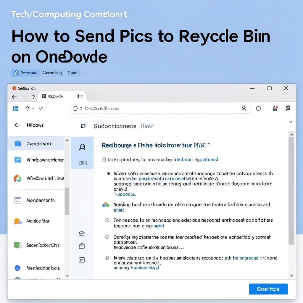The height and width of the screenshot is (303, 303).
Task: Select the blue circle Nenficestanbeis icon
Action: tap(17, 268)
